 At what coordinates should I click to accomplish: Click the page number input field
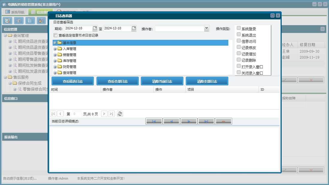click(x=77, y=114)
